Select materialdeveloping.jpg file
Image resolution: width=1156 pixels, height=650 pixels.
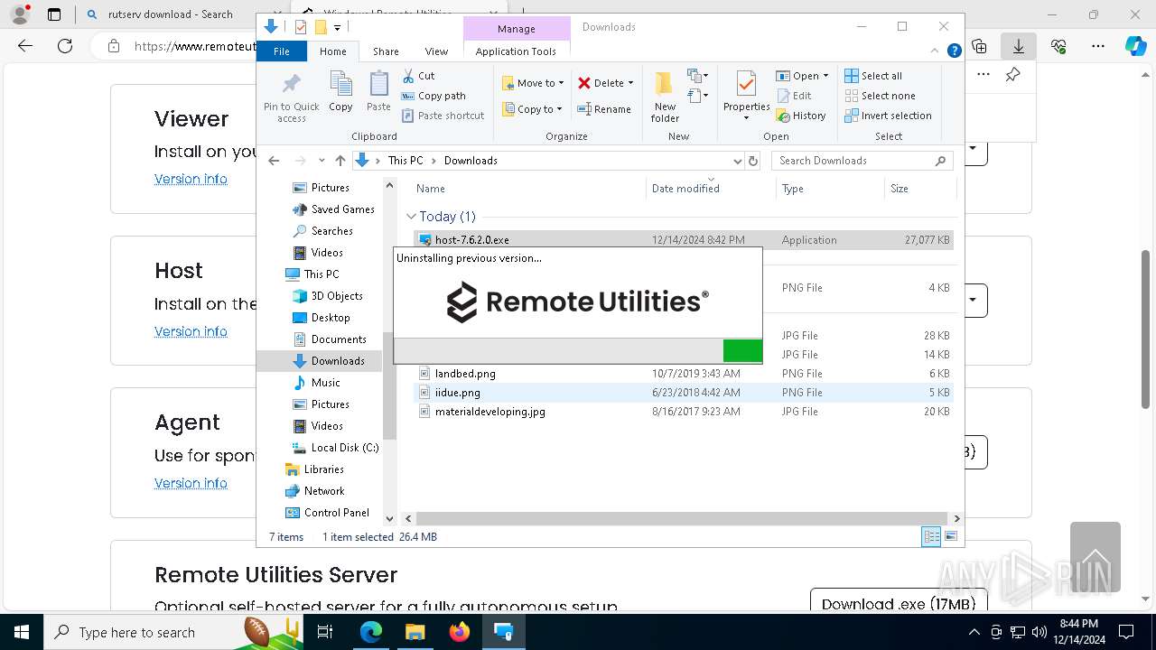click(683, 412)
